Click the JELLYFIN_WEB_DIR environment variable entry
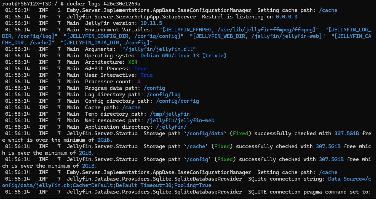The image size is (376, 199). click(x=256, y=36)
